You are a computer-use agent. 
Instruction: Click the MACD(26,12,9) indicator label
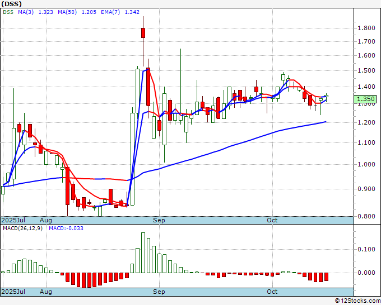tap(22, 228)
